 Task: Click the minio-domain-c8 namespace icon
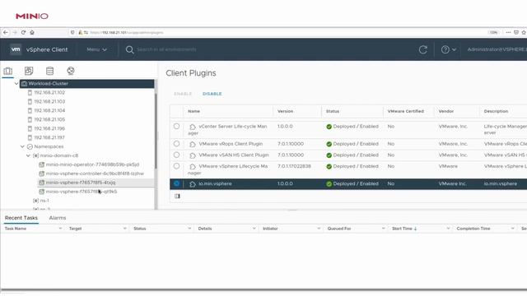pos(35,155)
